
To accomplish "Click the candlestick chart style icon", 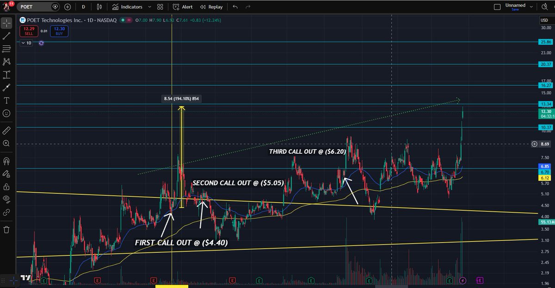I will click(x=99, y=7).
